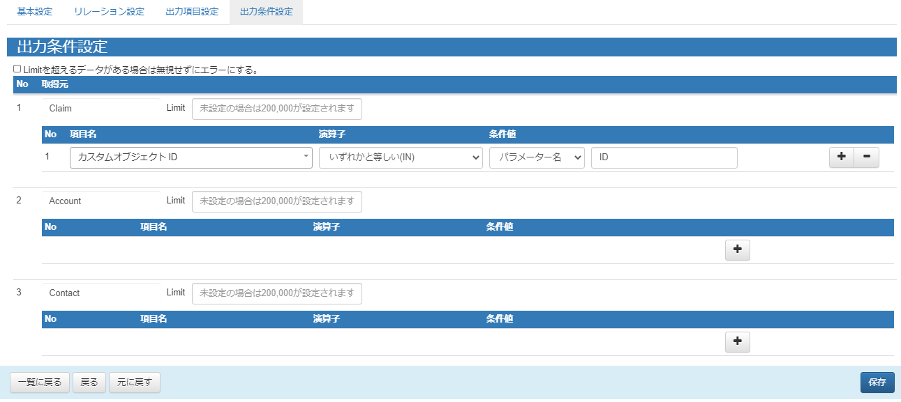The width and height of the screenshot is (901, 402).
Task: Add a condition row with the Claim plus icon
Action: (841, 157)
